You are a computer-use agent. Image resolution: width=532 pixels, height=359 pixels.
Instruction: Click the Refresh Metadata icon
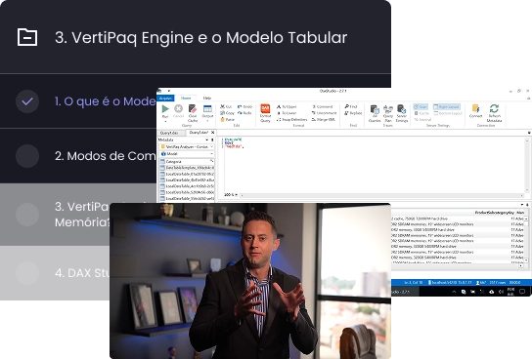[494, 108]
